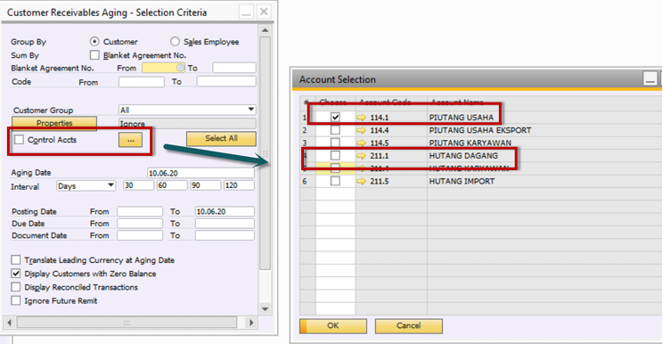This screenshot has height=344, width=663.
Task: Check HUTANG DAGANG account checkbox
Action: [335, 156]
